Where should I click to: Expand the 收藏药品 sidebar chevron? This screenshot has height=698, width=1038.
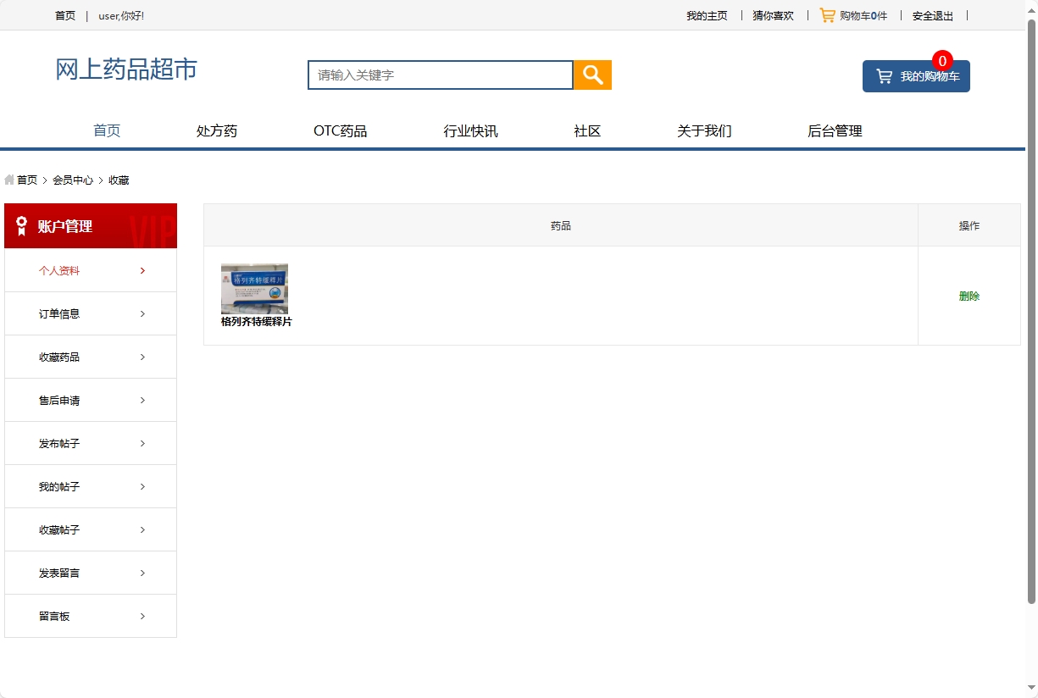(x=142, y=357)
